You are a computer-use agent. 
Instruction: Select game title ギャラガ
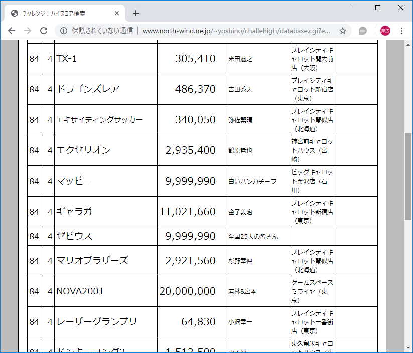[74, 212]
